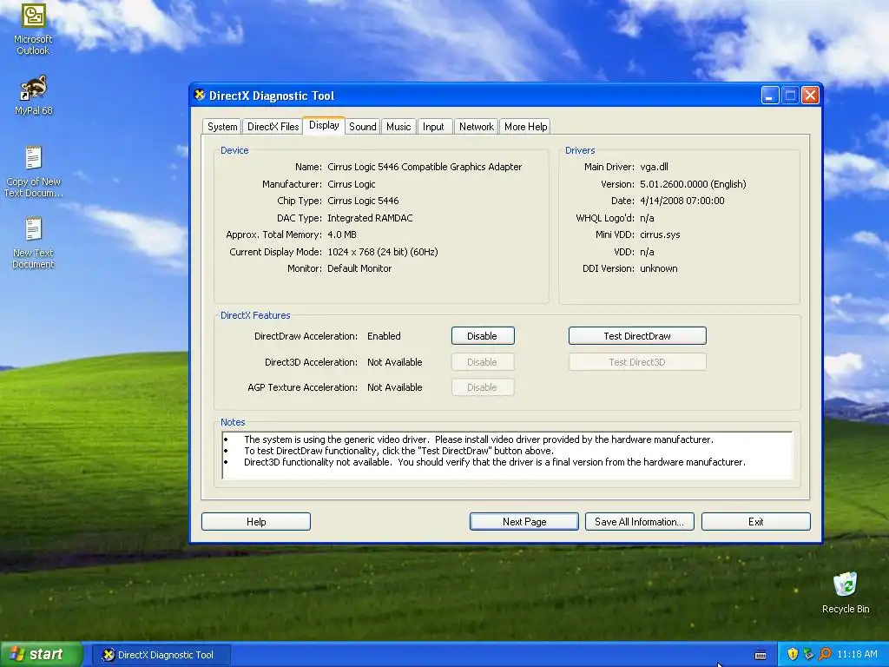Click the DirectX icon in title bar

(x=200, y=95)
